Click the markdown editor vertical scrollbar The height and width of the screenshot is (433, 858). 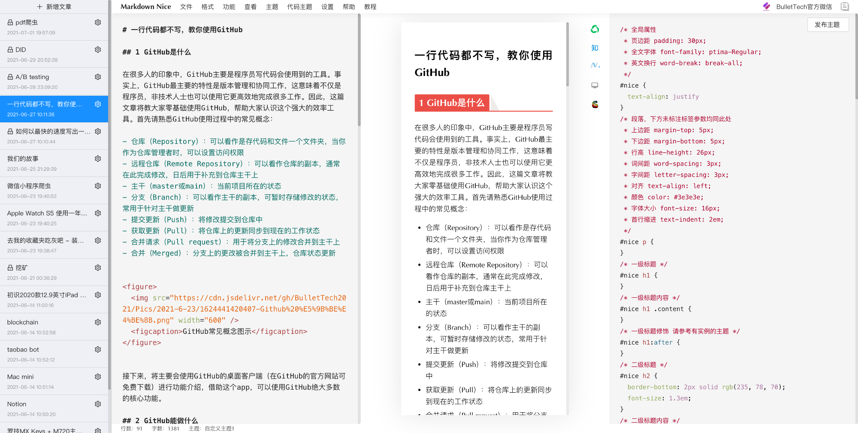(x=359, y=71)
